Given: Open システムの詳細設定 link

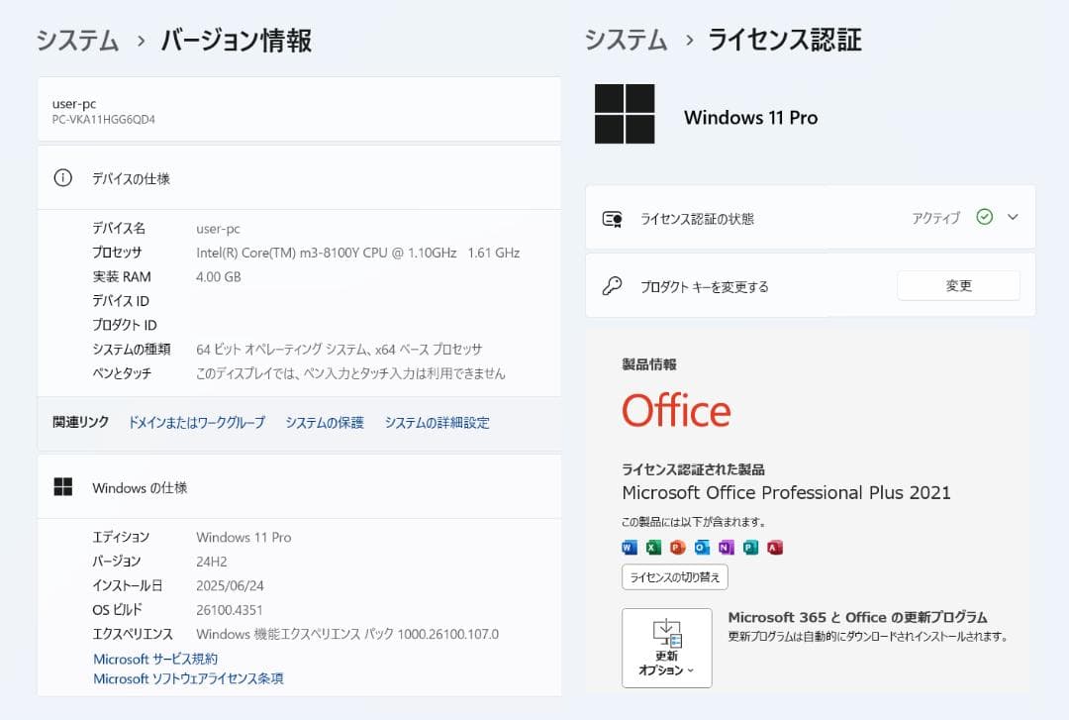Looking at the screenshot, I should (x=437, y=422).
